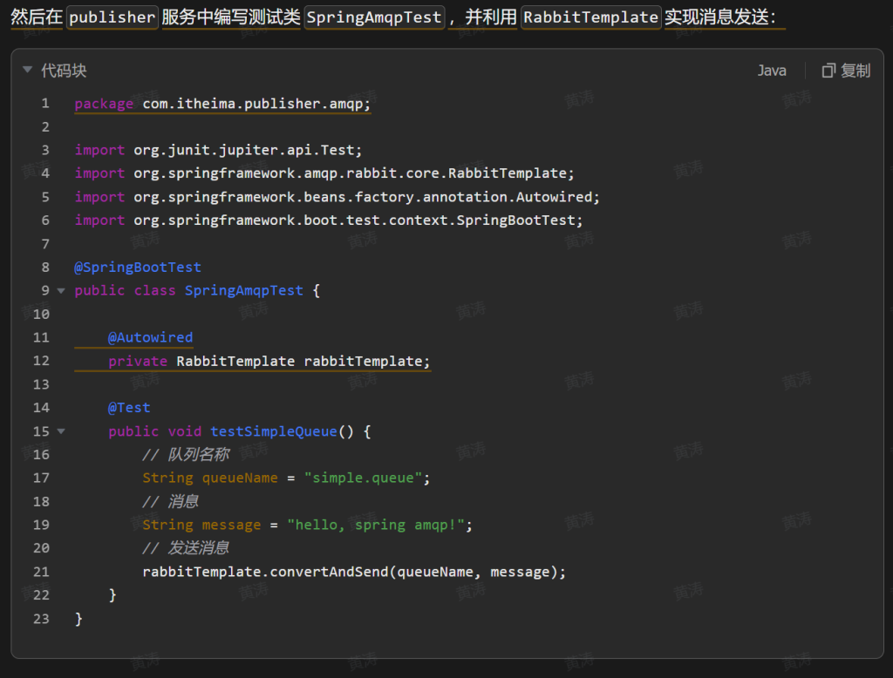893x678 pixels.
Task: Open the Java language selector label
Action: [771, 71]
